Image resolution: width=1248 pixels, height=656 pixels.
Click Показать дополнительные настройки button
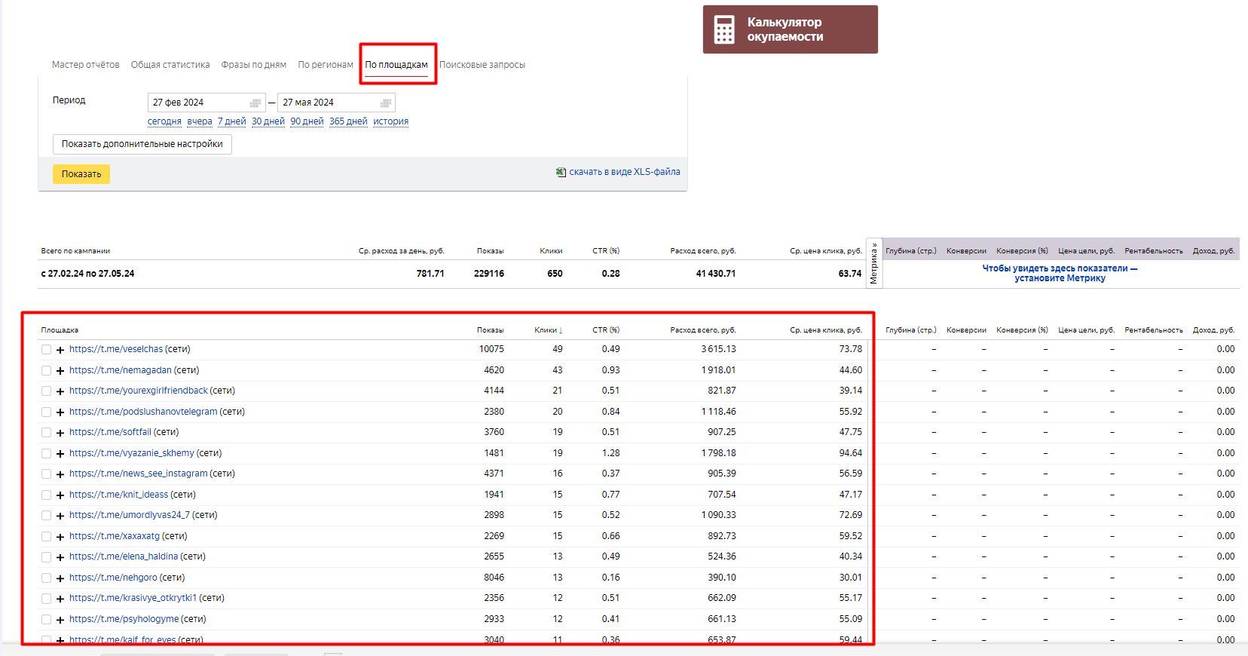142,144
